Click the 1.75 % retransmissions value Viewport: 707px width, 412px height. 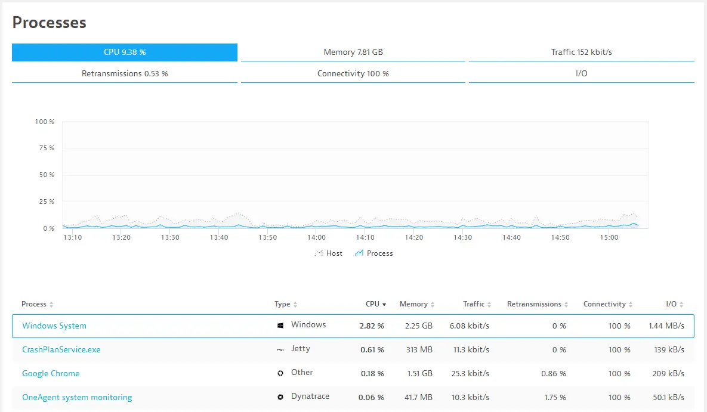(555, 398)
